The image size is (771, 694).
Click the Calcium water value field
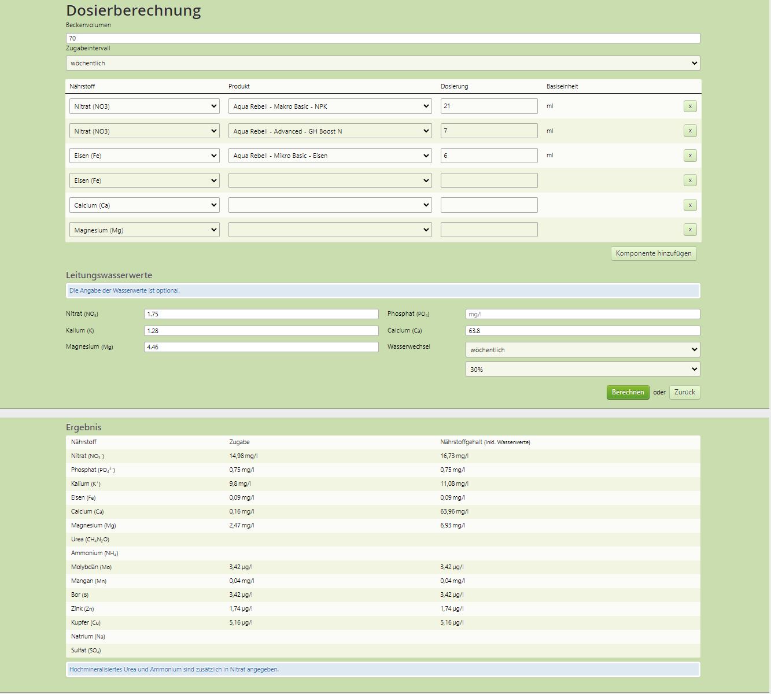(x=582, y=331)
